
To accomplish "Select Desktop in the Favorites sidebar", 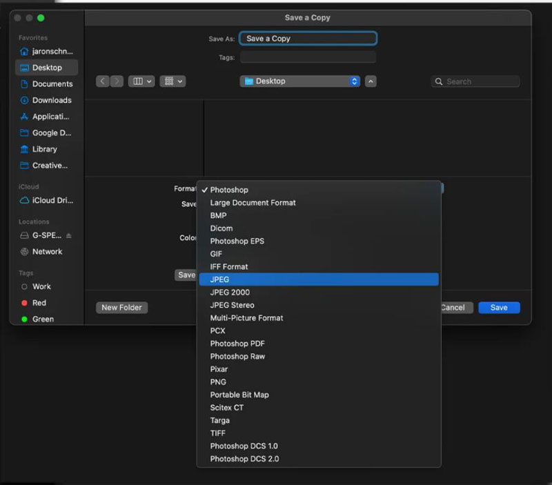I will point(46,67).
